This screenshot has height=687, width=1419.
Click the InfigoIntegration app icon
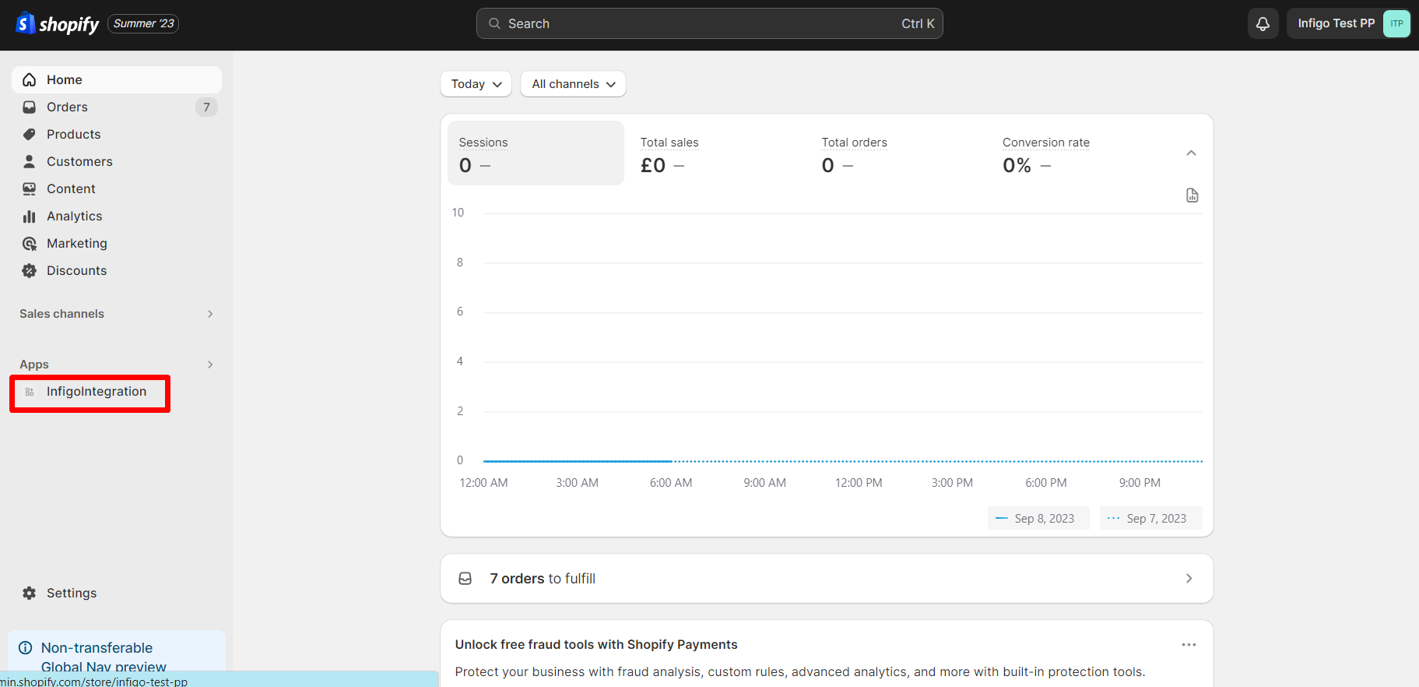click(x=30, y=392)
